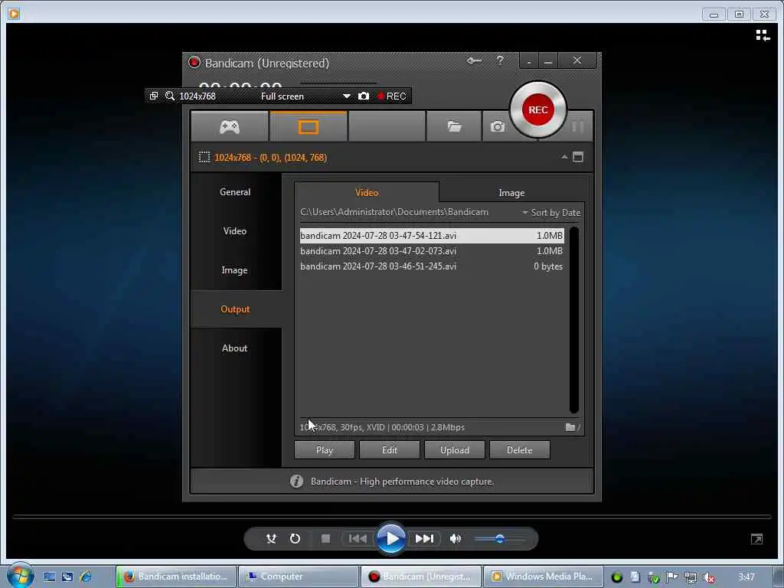Select bandicam 2024-07-28 03-46-51-245.avi
784x588 pixels.
(432, 266)
